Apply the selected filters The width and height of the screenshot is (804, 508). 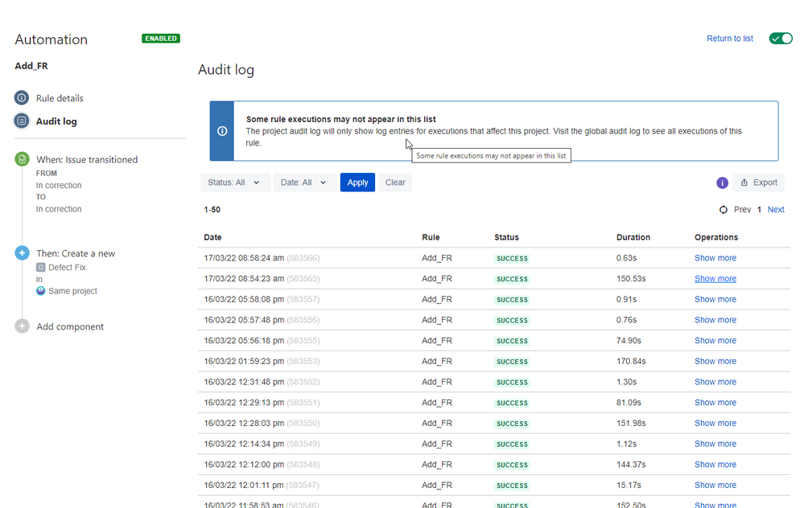pos(357,182)
